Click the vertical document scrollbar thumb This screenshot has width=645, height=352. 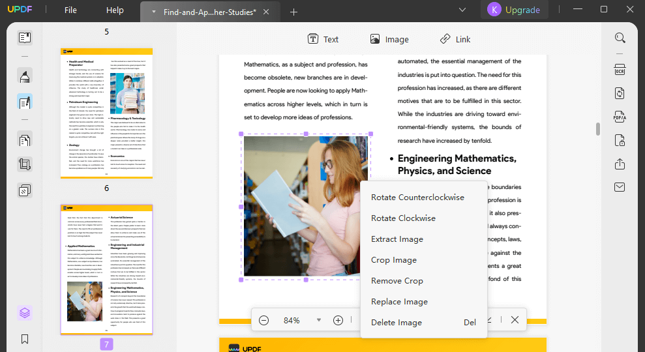point(597,128)
